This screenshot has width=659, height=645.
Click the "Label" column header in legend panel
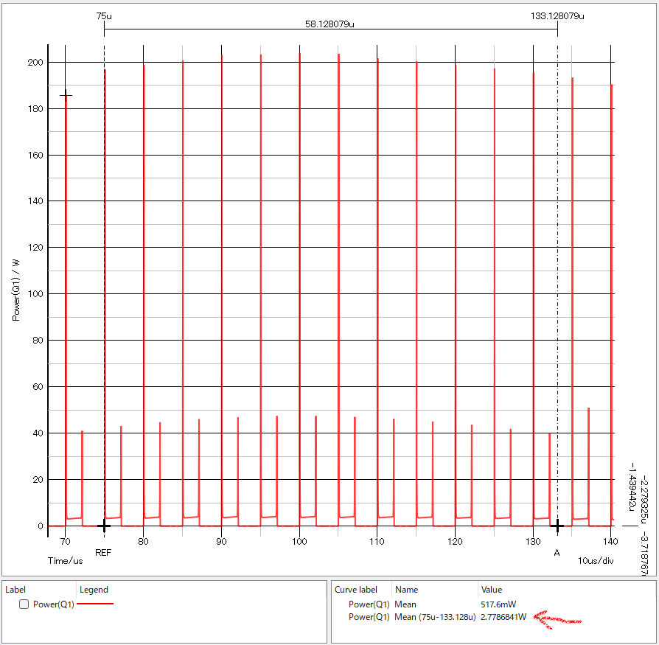pos(15,590)
